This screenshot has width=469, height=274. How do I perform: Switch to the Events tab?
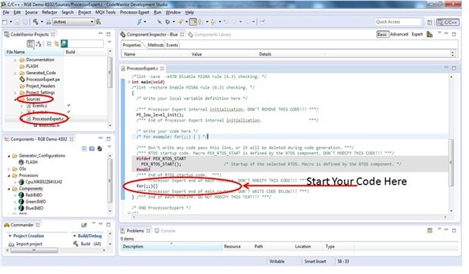pos(172,45)
